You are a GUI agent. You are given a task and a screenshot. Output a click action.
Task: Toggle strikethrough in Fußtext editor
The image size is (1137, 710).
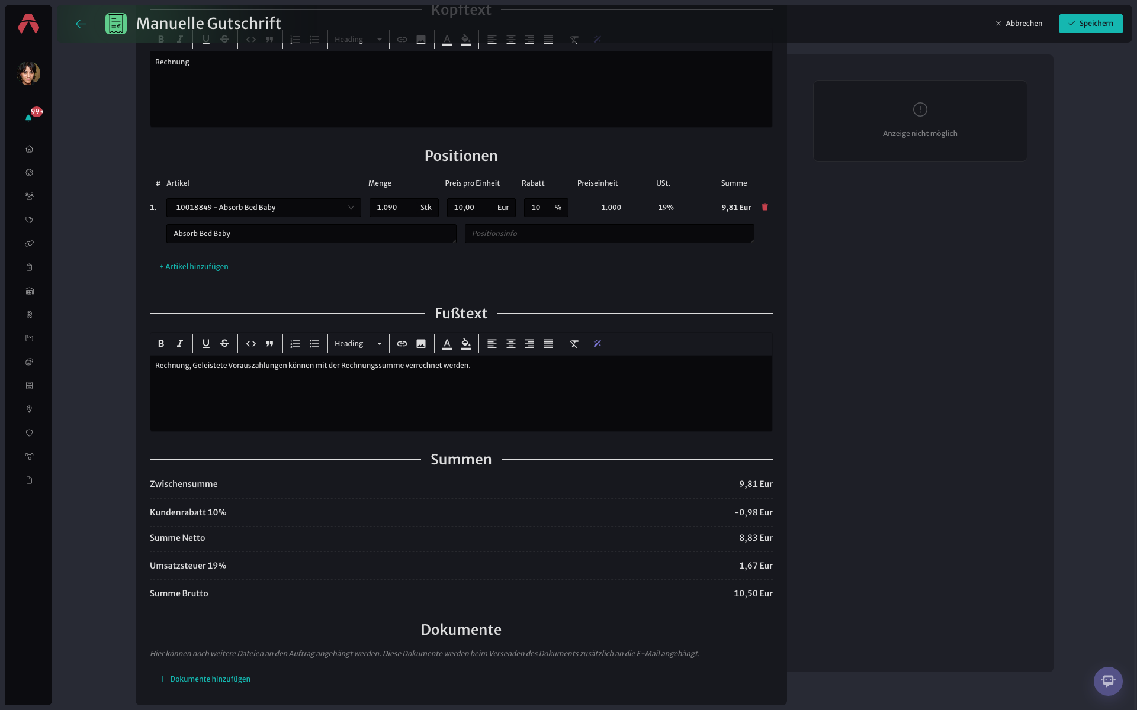tap(224, 344)
